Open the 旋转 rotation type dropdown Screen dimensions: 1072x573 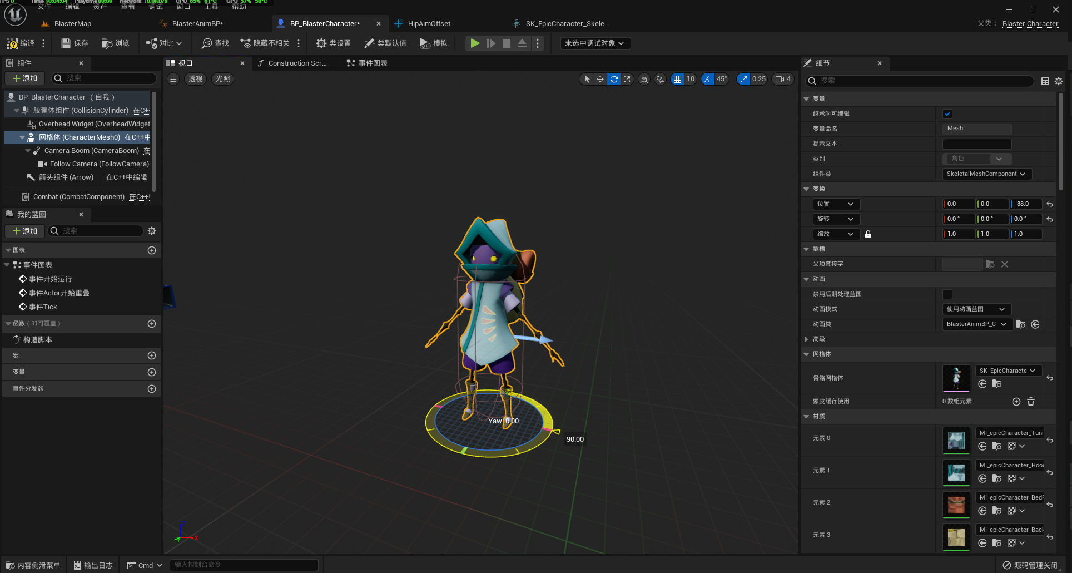pyautogui.click(x=836, y=219)
